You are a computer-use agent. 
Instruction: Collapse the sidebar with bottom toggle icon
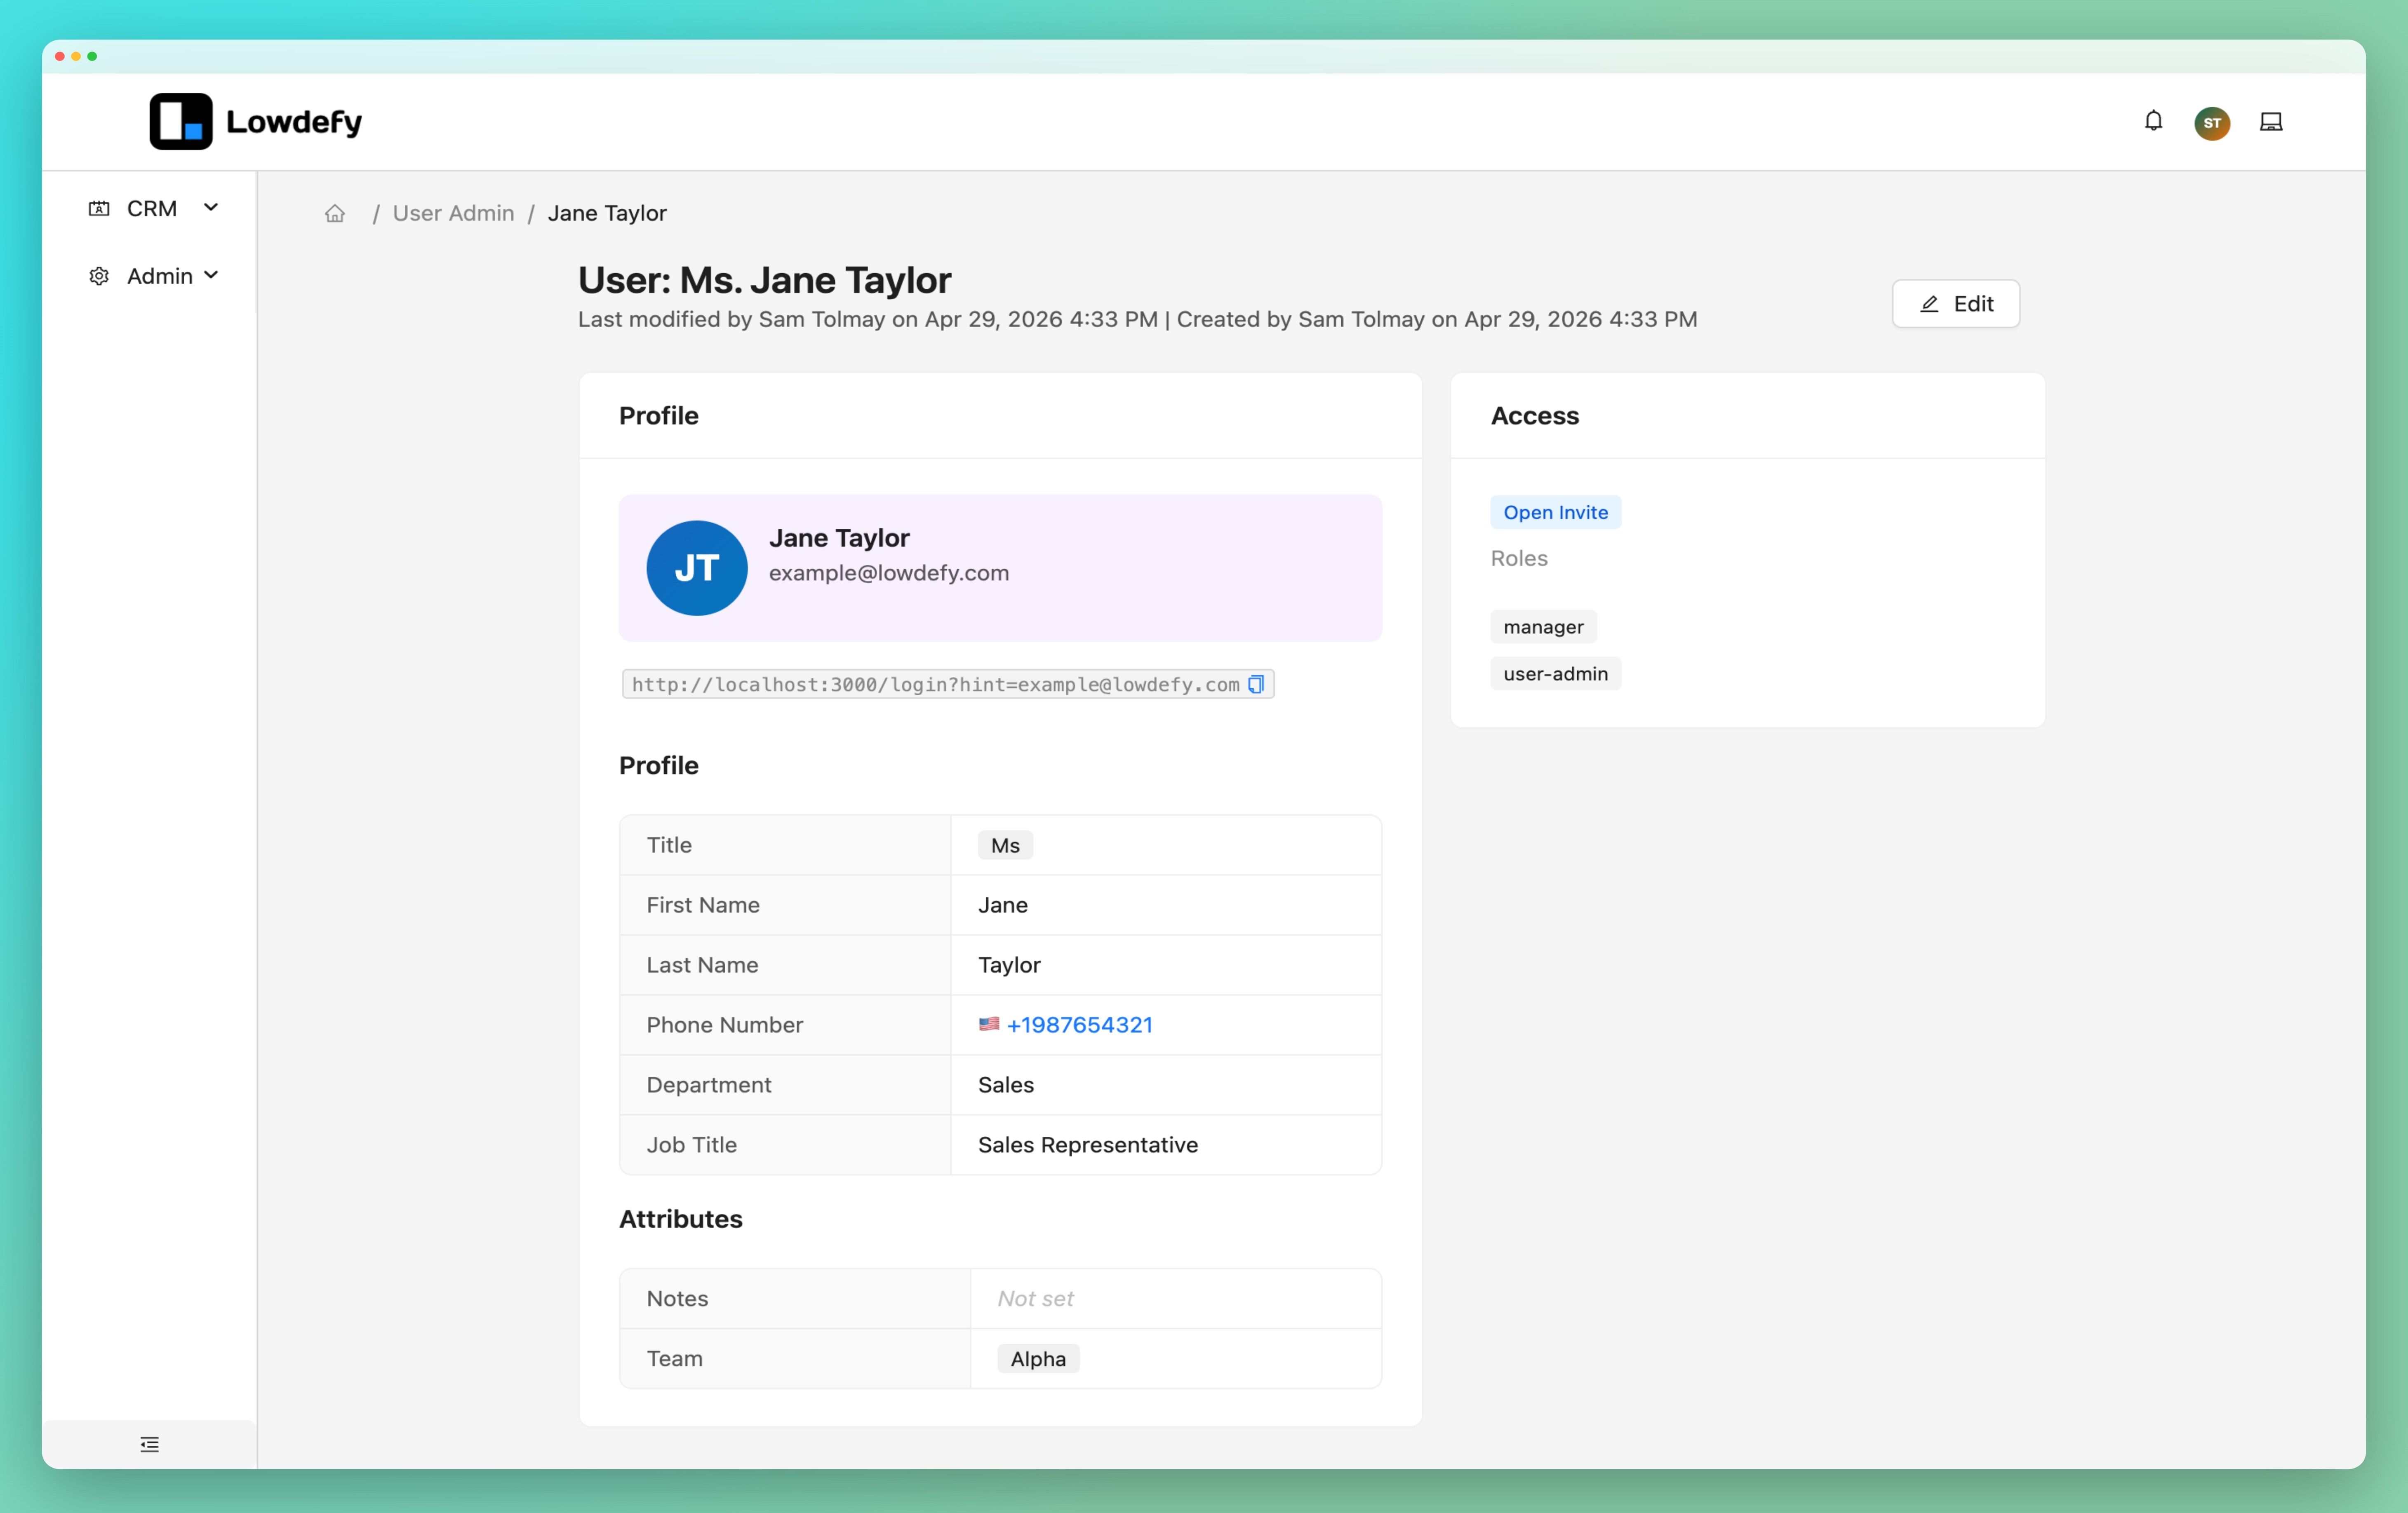click(150, 1444)
